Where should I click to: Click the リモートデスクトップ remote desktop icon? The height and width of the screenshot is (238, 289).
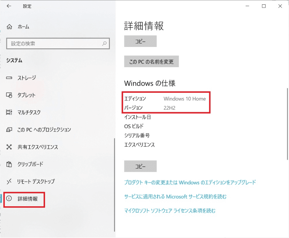(x=9, y=181)
